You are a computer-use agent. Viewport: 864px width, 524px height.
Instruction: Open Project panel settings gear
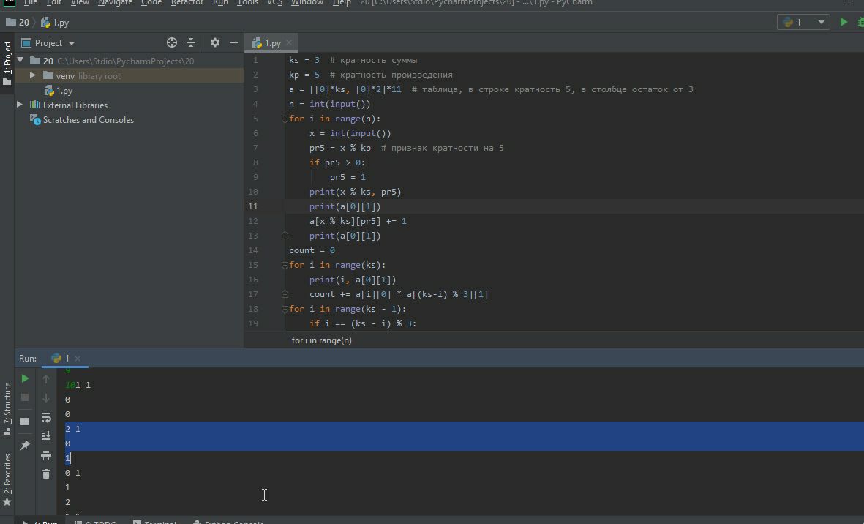click(215, 42)
